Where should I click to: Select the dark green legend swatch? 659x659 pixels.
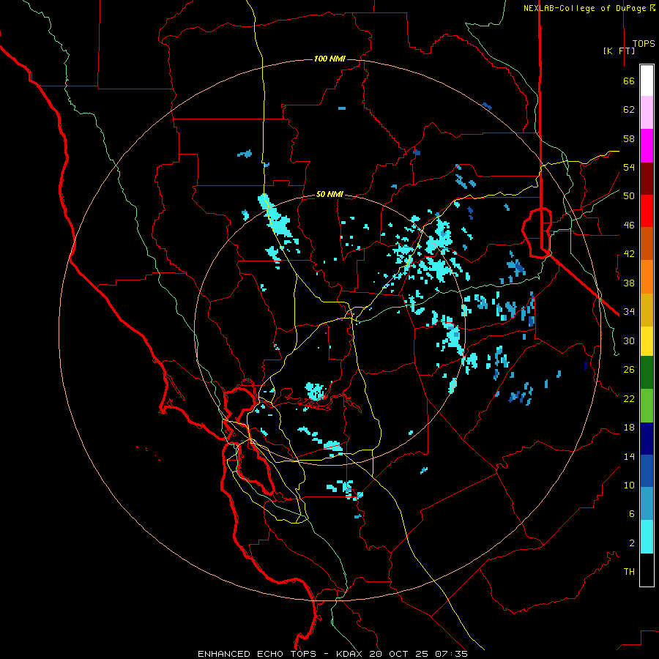click(x=647, y=373)
